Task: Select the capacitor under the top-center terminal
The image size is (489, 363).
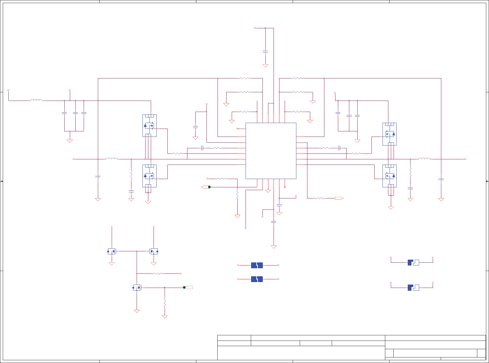Action: 265,52
